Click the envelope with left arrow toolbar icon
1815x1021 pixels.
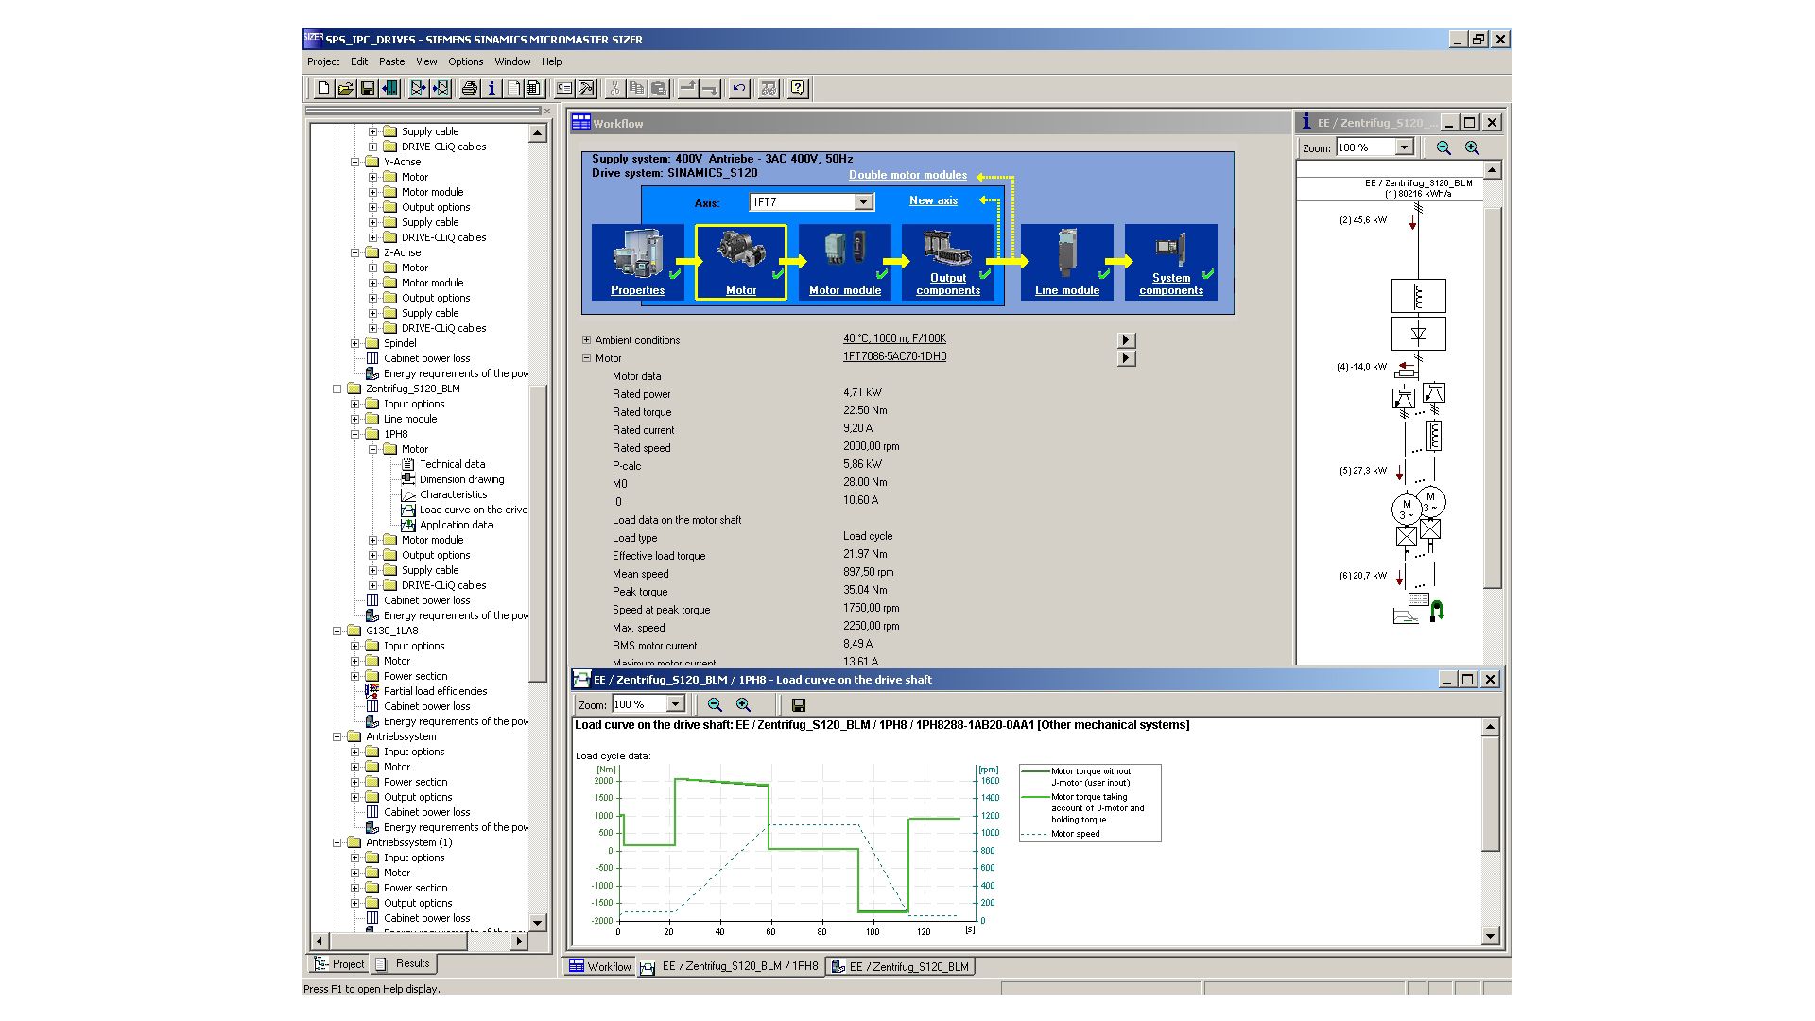pyautogui.click(x=441, y=89)
